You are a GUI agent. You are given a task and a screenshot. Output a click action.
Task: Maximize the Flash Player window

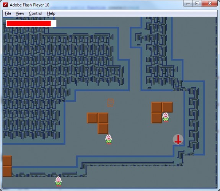pos(197,3)
